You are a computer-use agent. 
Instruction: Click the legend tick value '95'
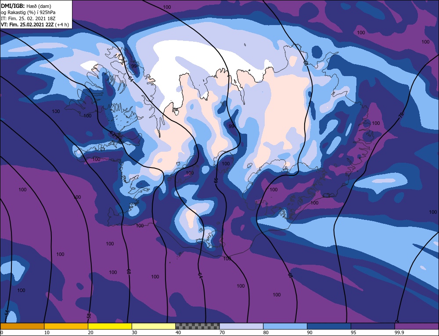pos(353,332)
